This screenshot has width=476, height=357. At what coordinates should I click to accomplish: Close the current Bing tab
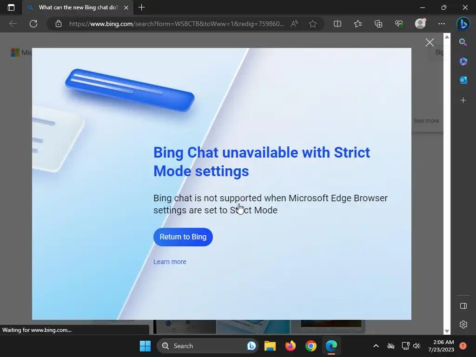point(126,7)
